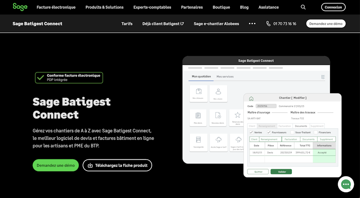The height and width of the screenshot is (198, 360).
Task: Open the Sauvegarde storage tile
Action: 198,142
